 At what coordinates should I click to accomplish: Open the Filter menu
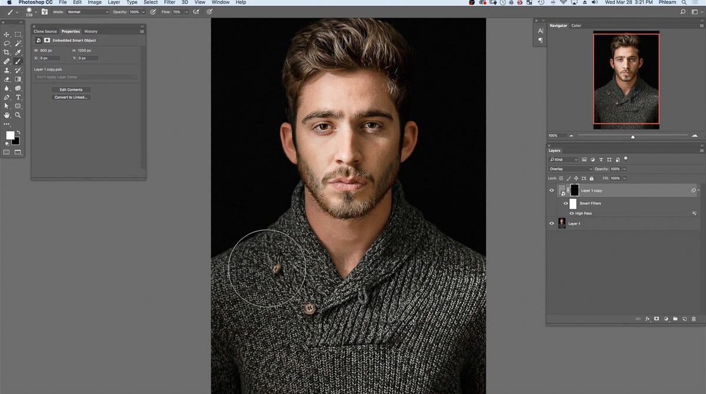pos(169,2)
